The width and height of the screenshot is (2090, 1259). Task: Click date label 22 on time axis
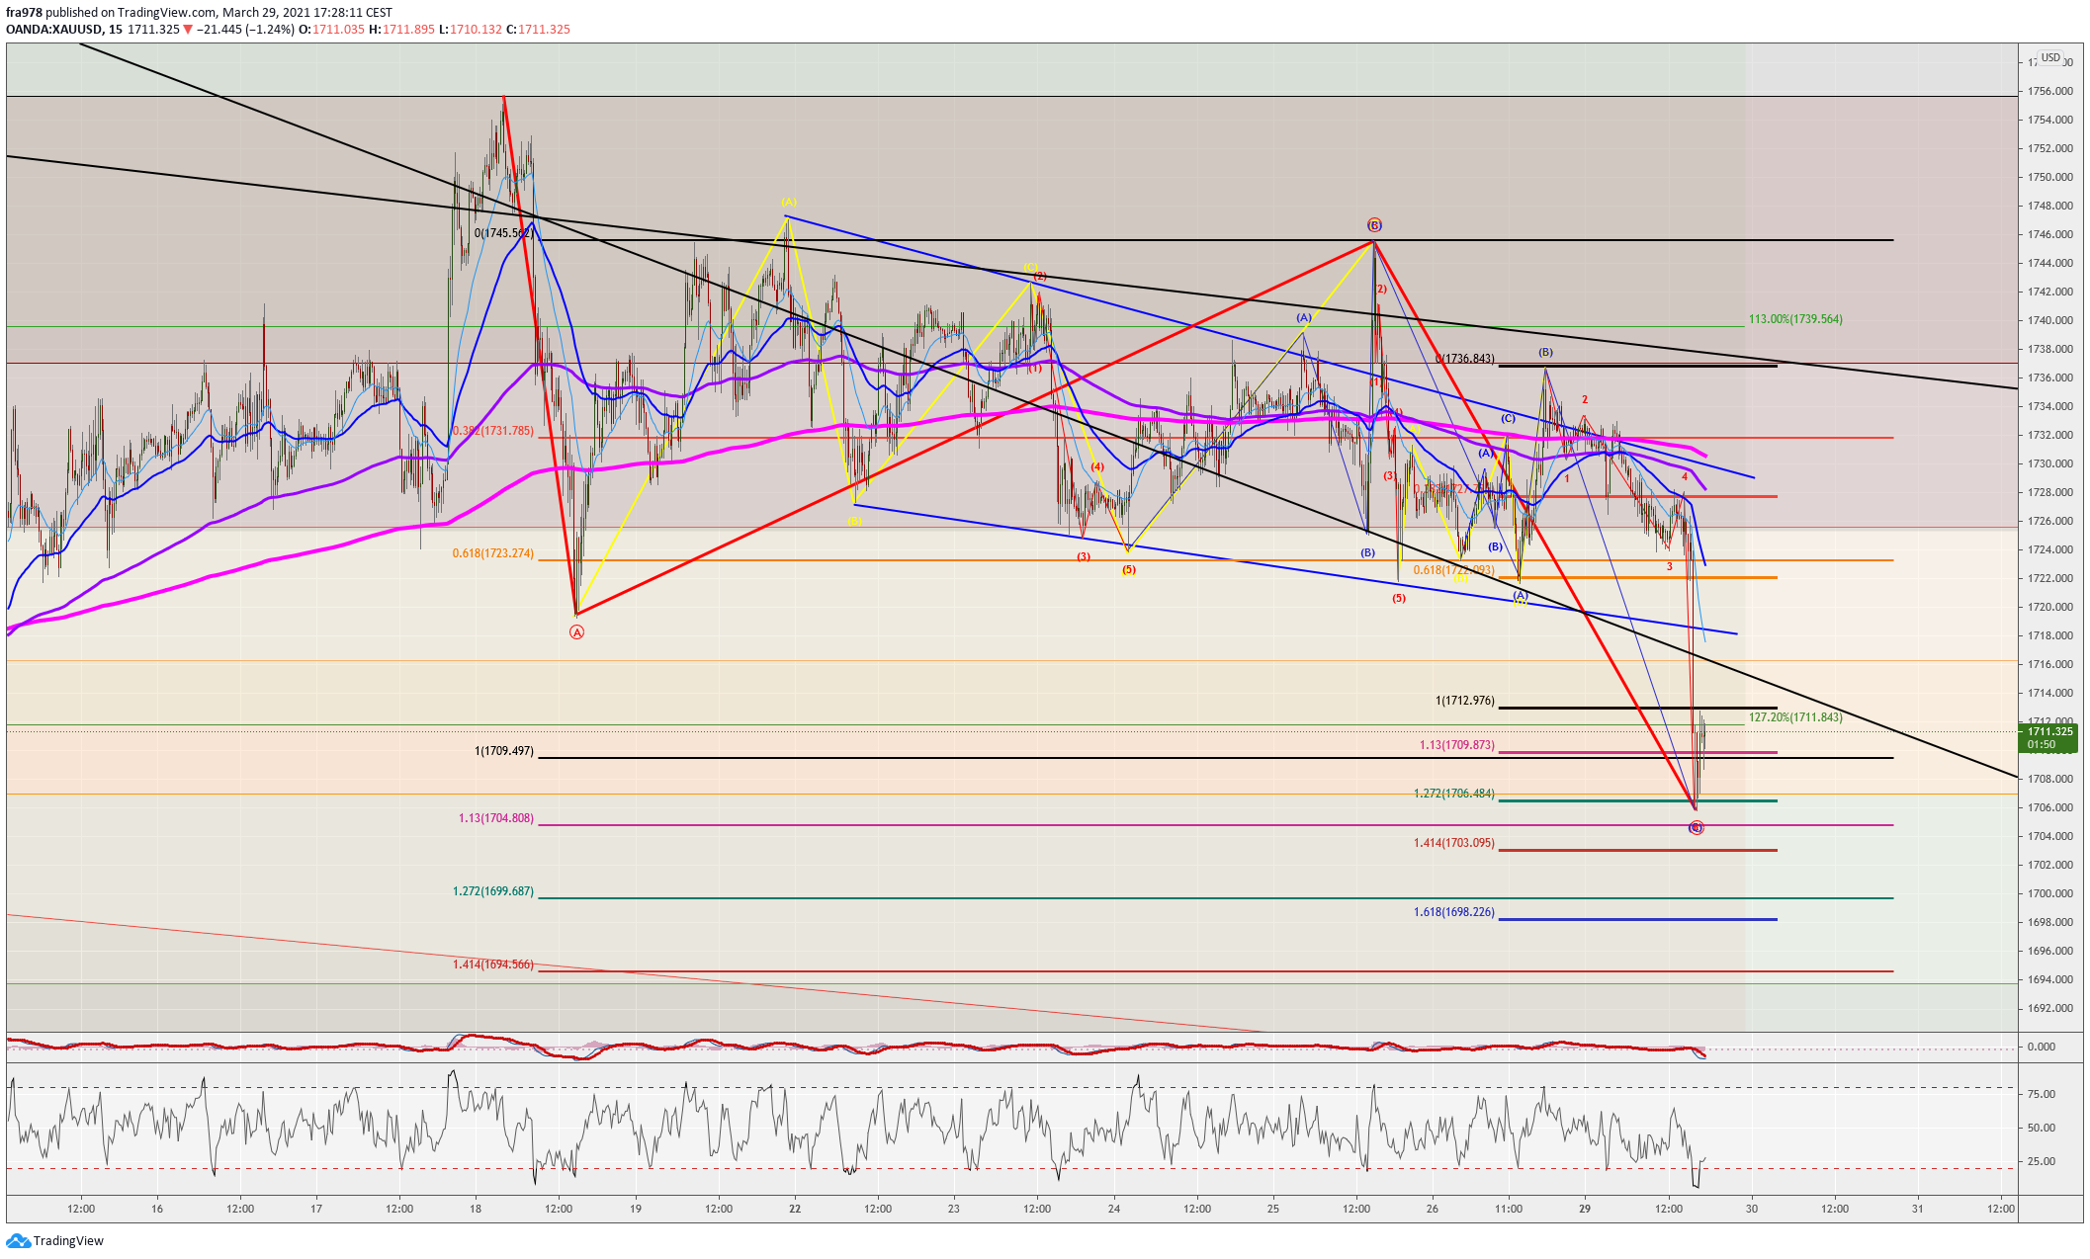pos(795,1209)
